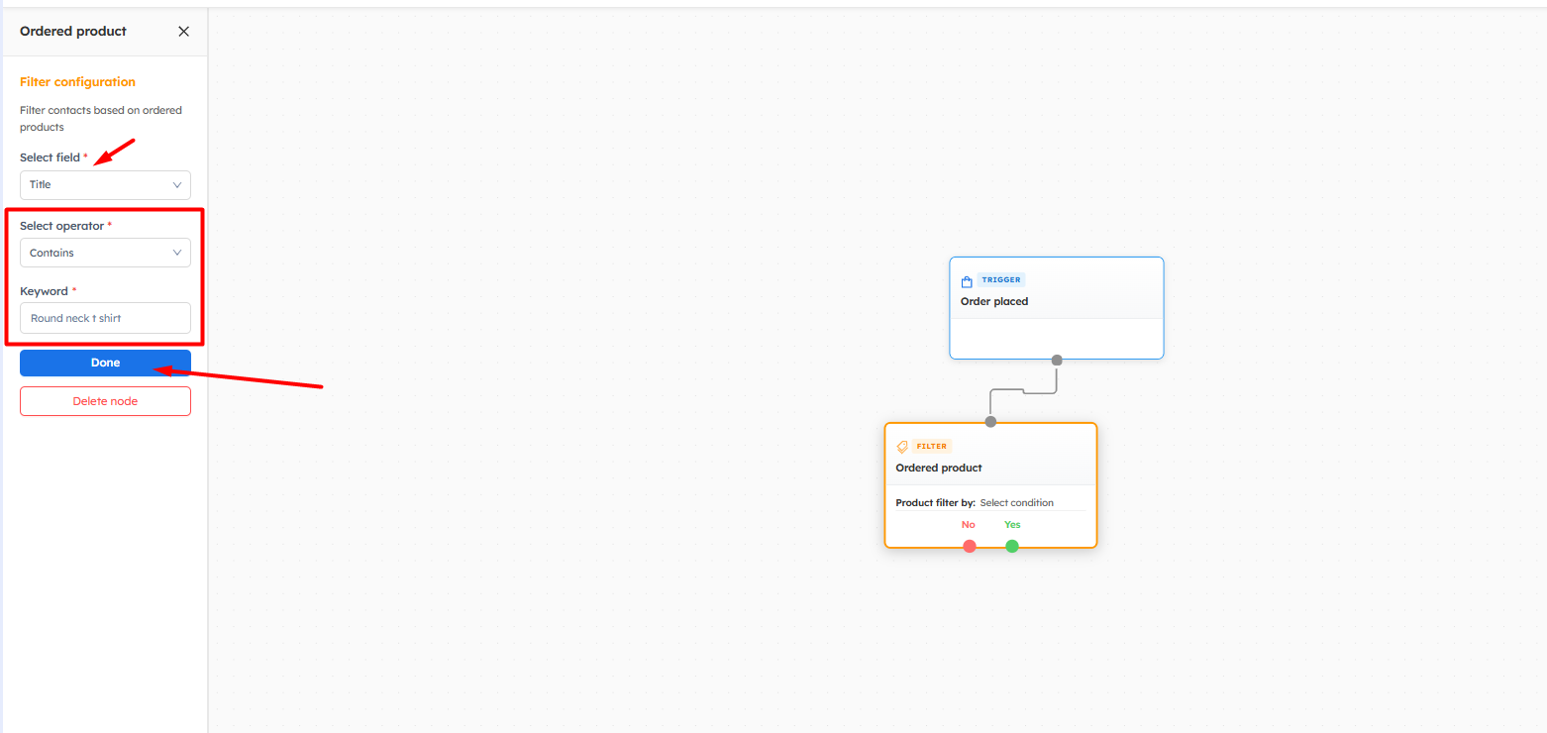This screenshot has width=1547, height=733.
Task: Select the Order placed trigger node title
Action: [x=994, y=301]
